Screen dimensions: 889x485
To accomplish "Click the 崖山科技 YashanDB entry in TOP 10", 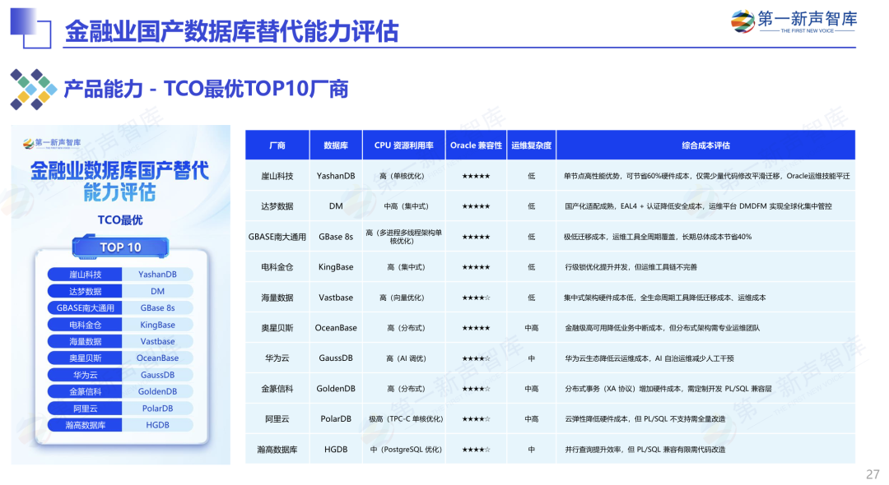I will (119, 274).
